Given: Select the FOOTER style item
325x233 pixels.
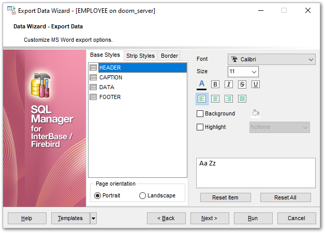Looking at the screenshot, I should click(x=110, y=97).
